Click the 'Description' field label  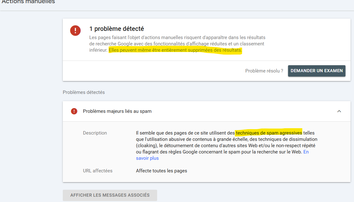tap(95, 133)
